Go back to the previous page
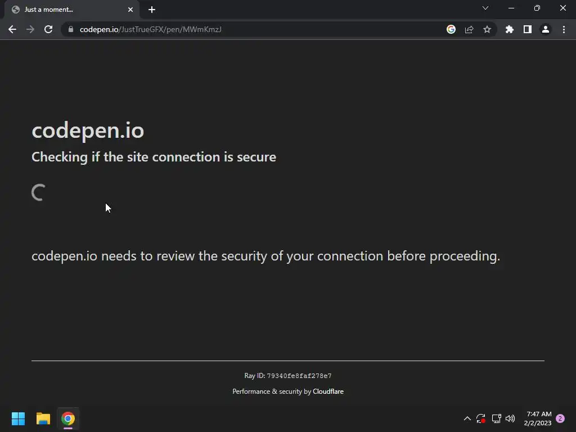 click(x=12, y=29)
